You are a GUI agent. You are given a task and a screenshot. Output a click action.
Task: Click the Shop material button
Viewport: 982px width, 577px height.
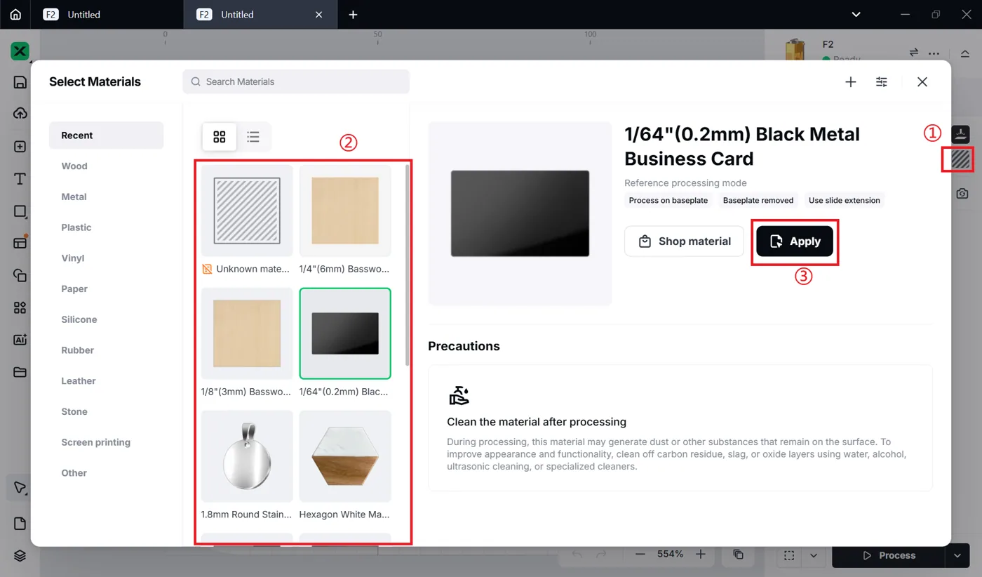tap(684, 241)
